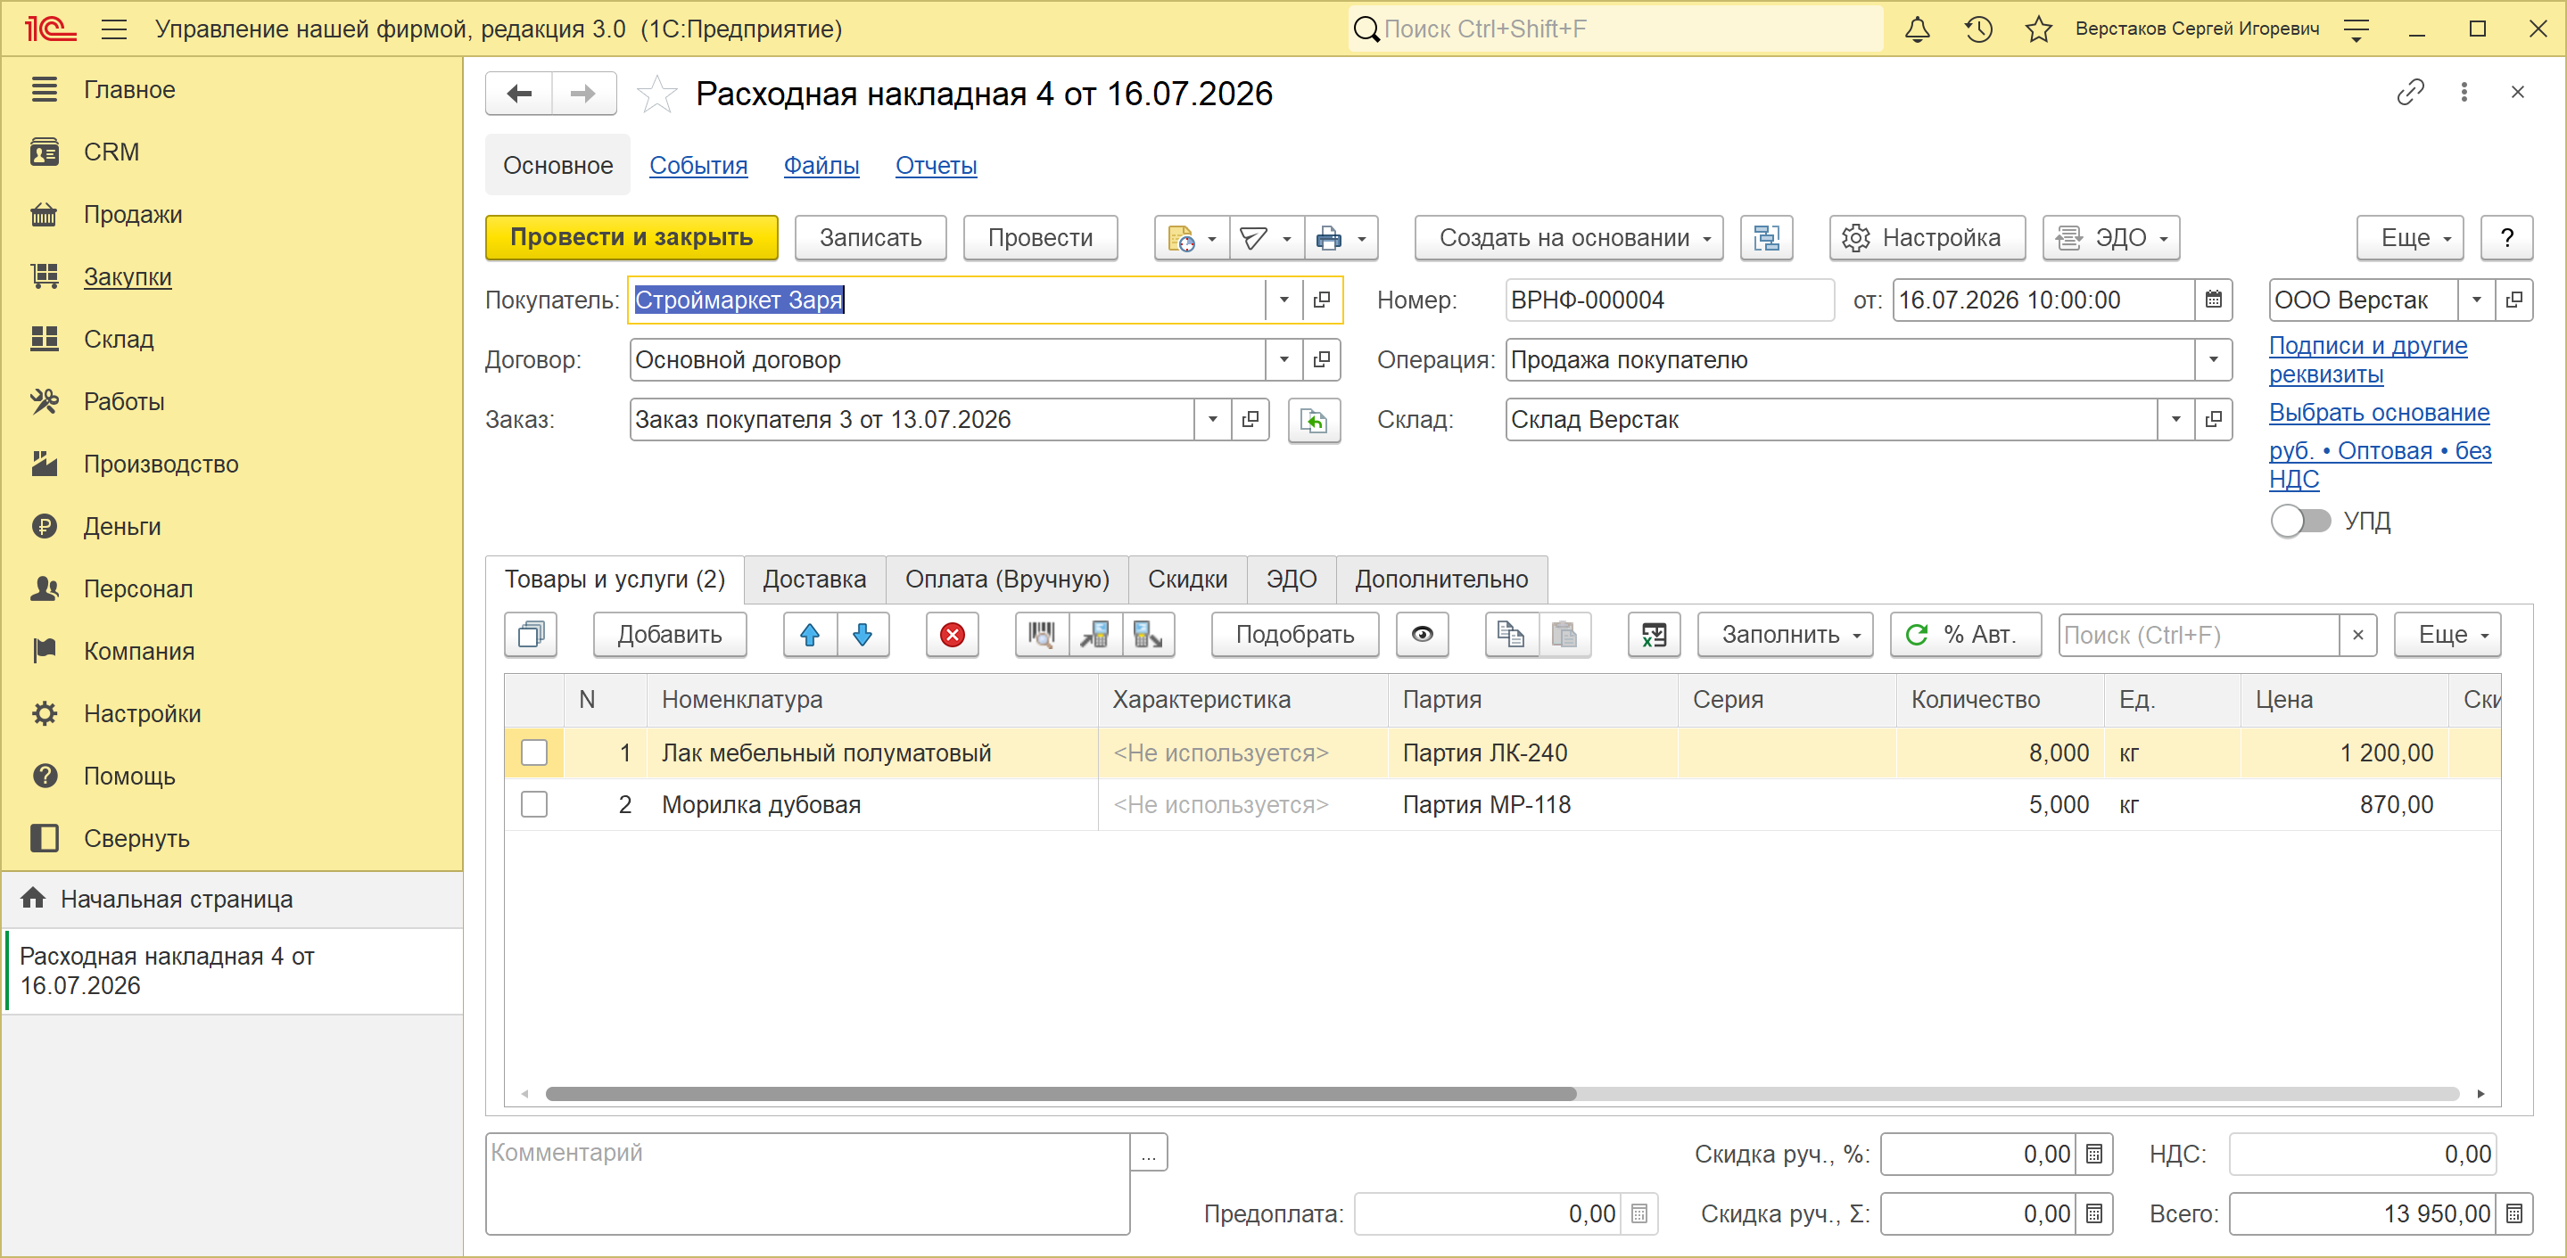Open three-dot menu in document header
Screen dimensions: 2567x1258
pyautogui.click(x=2464, y=93)
